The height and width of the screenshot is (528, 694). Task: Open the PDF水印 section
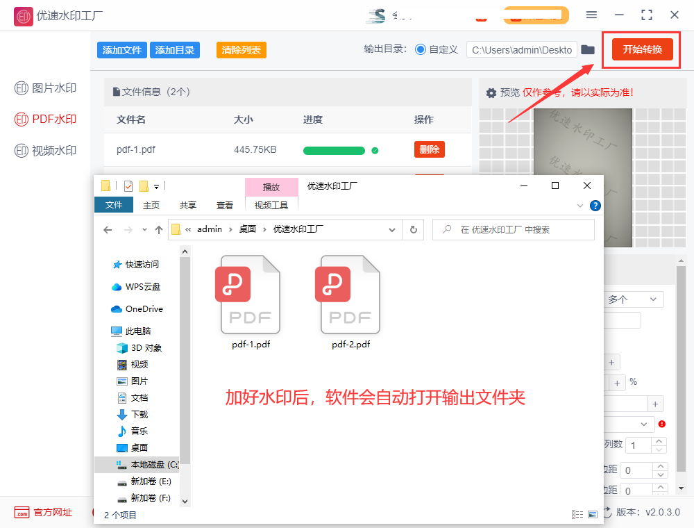click(x=45, y=119)
